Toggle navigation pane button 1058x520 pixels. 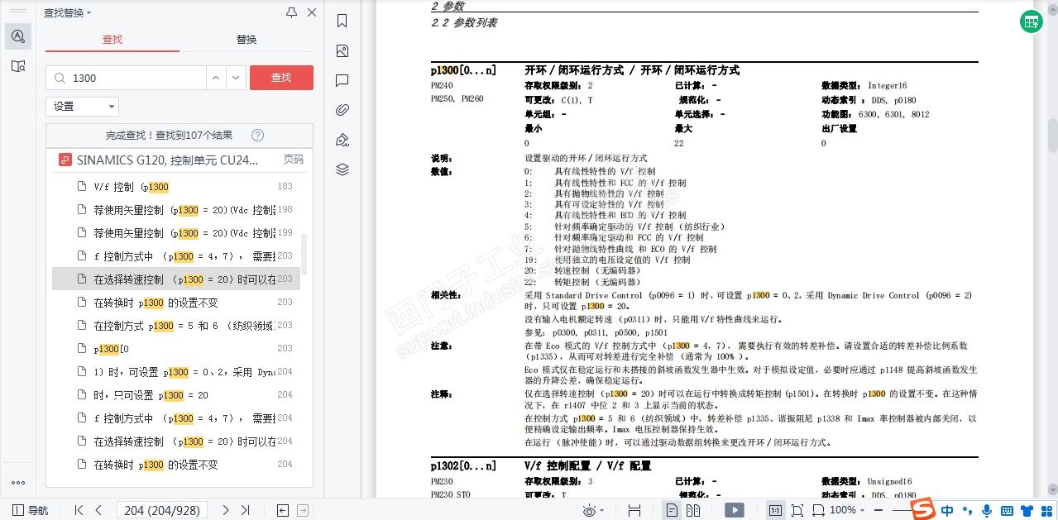[x=31, y=510]
